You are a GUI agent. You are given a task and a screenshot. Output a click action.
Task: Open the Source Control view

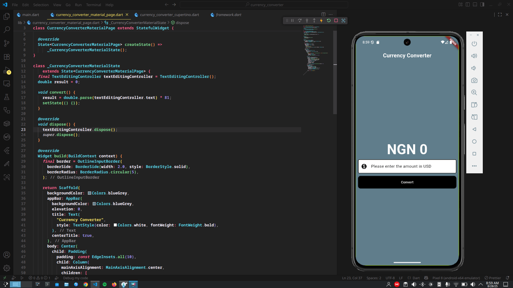point(7,43)
